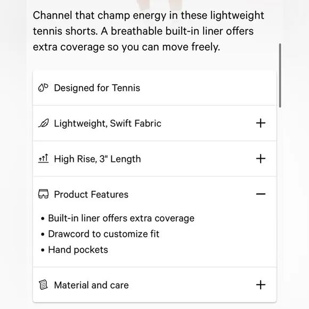Screen dimensions: 309x309
Task: Click the water droplets icon beside Designed for Tennis
Action: [x=43, y=88]
